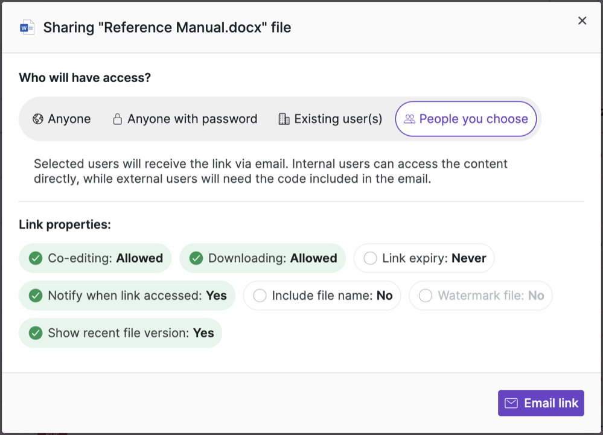Screen dimensions: 603x435
Task: Close the sharing dialog
Action: coord(582,21)
